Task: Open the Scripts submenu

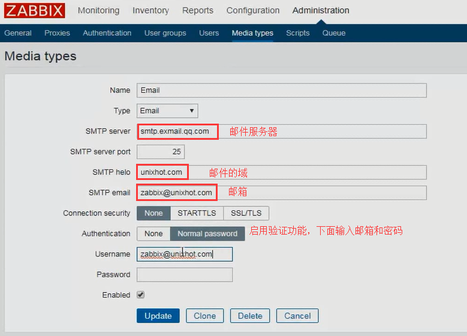Action: pyautogui.click(x=298, y=33)
